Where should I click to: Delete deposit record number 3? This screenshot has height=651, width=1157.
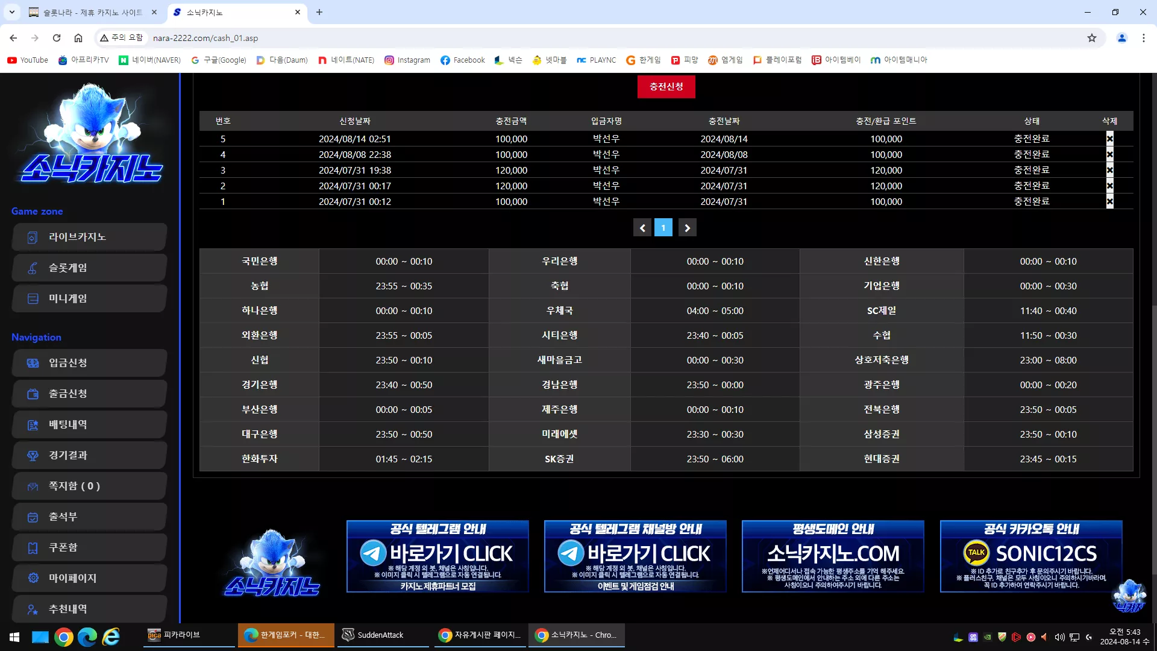pyautogui.click(x=1109, y=170)
